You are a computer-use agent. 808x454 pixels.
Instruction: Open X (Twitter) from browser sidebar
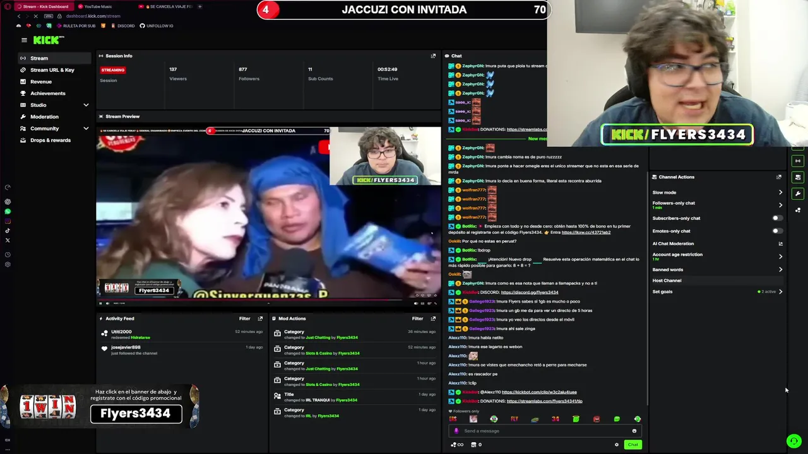pos(8,240)
